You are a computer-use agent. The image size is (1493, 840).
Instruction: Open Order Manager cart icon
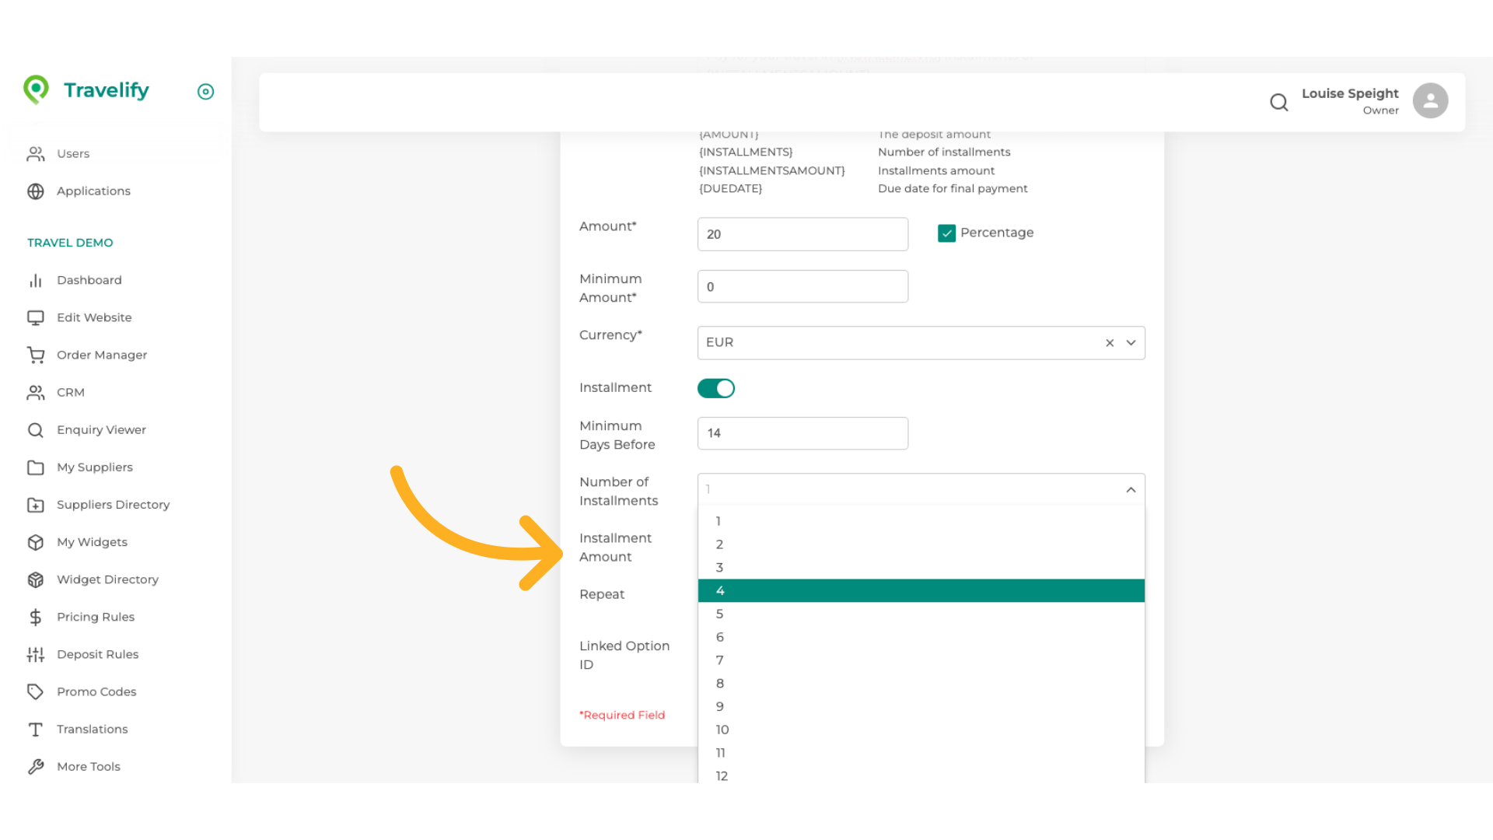pyautogui.click(x=36, y=355)
